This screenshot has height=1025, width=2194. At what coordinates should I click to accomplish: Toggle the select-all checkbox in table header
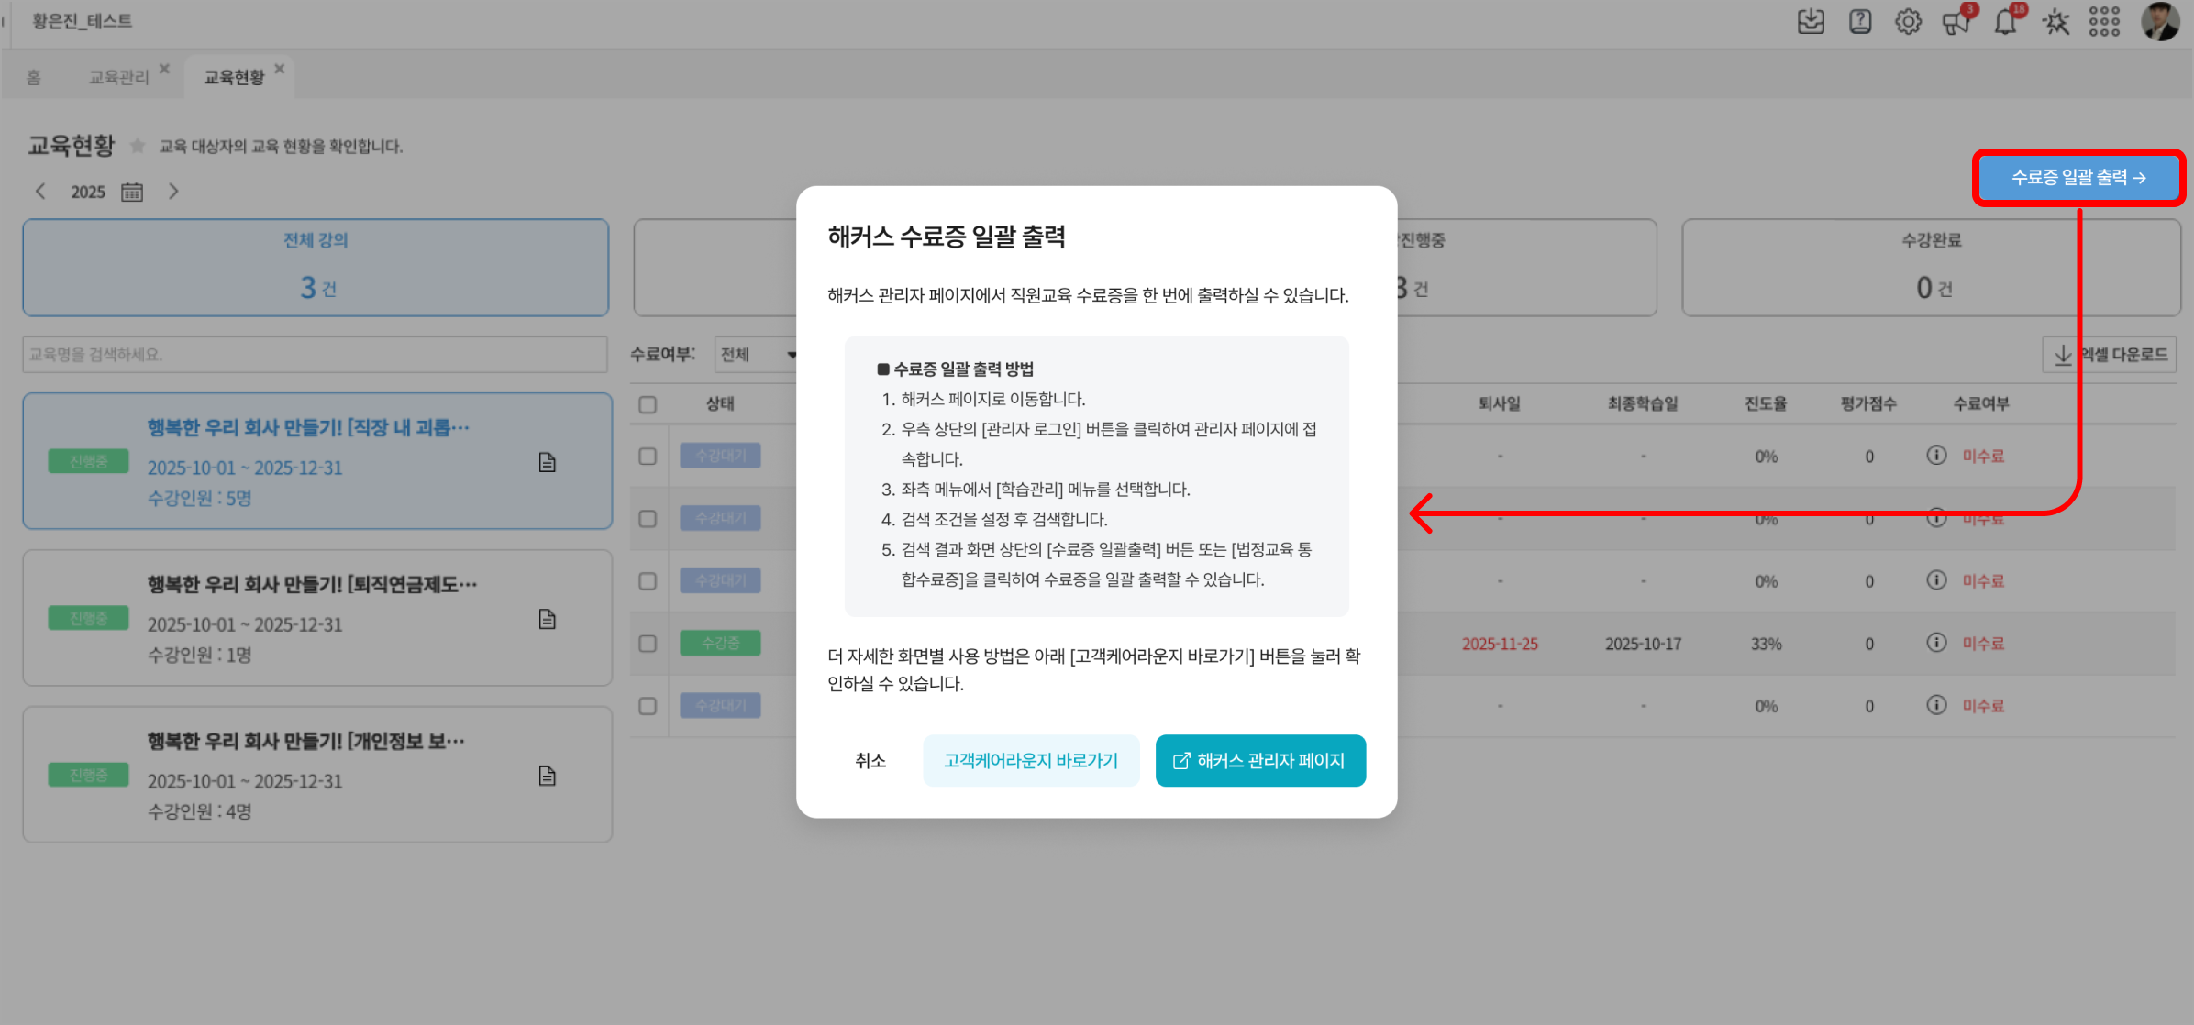[648, 404]
